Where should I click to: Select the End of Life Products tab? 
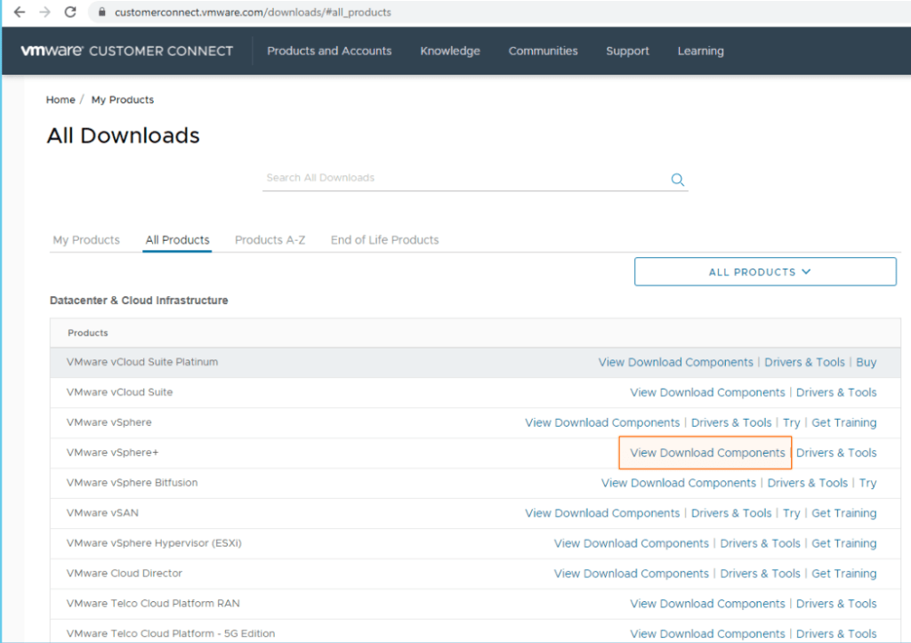384,240
